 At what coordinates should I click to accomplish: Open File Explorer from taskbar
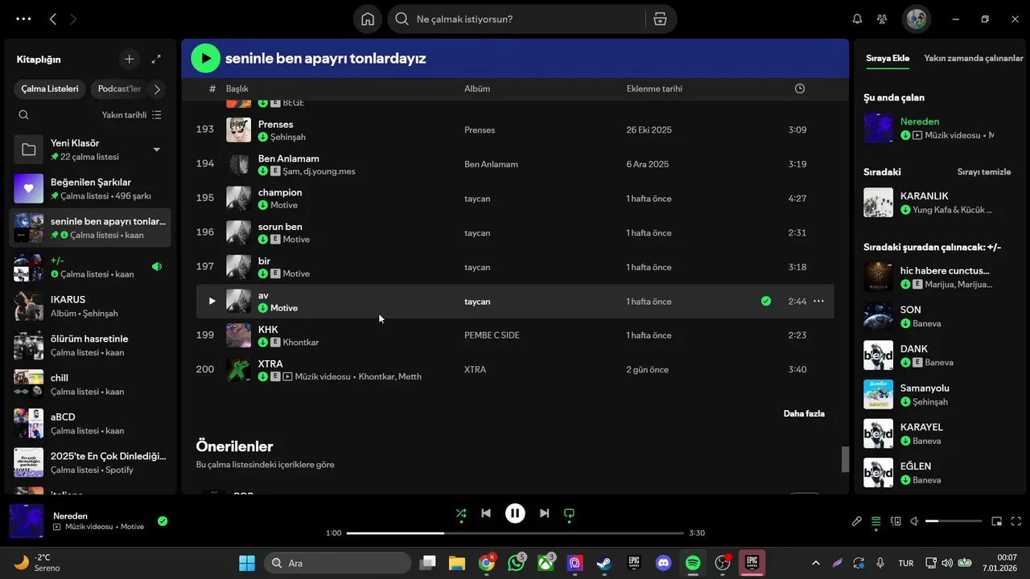457,563
